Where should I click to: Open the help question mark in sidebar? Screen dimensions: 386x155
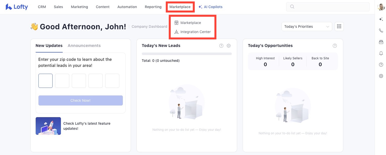point(381,65)
